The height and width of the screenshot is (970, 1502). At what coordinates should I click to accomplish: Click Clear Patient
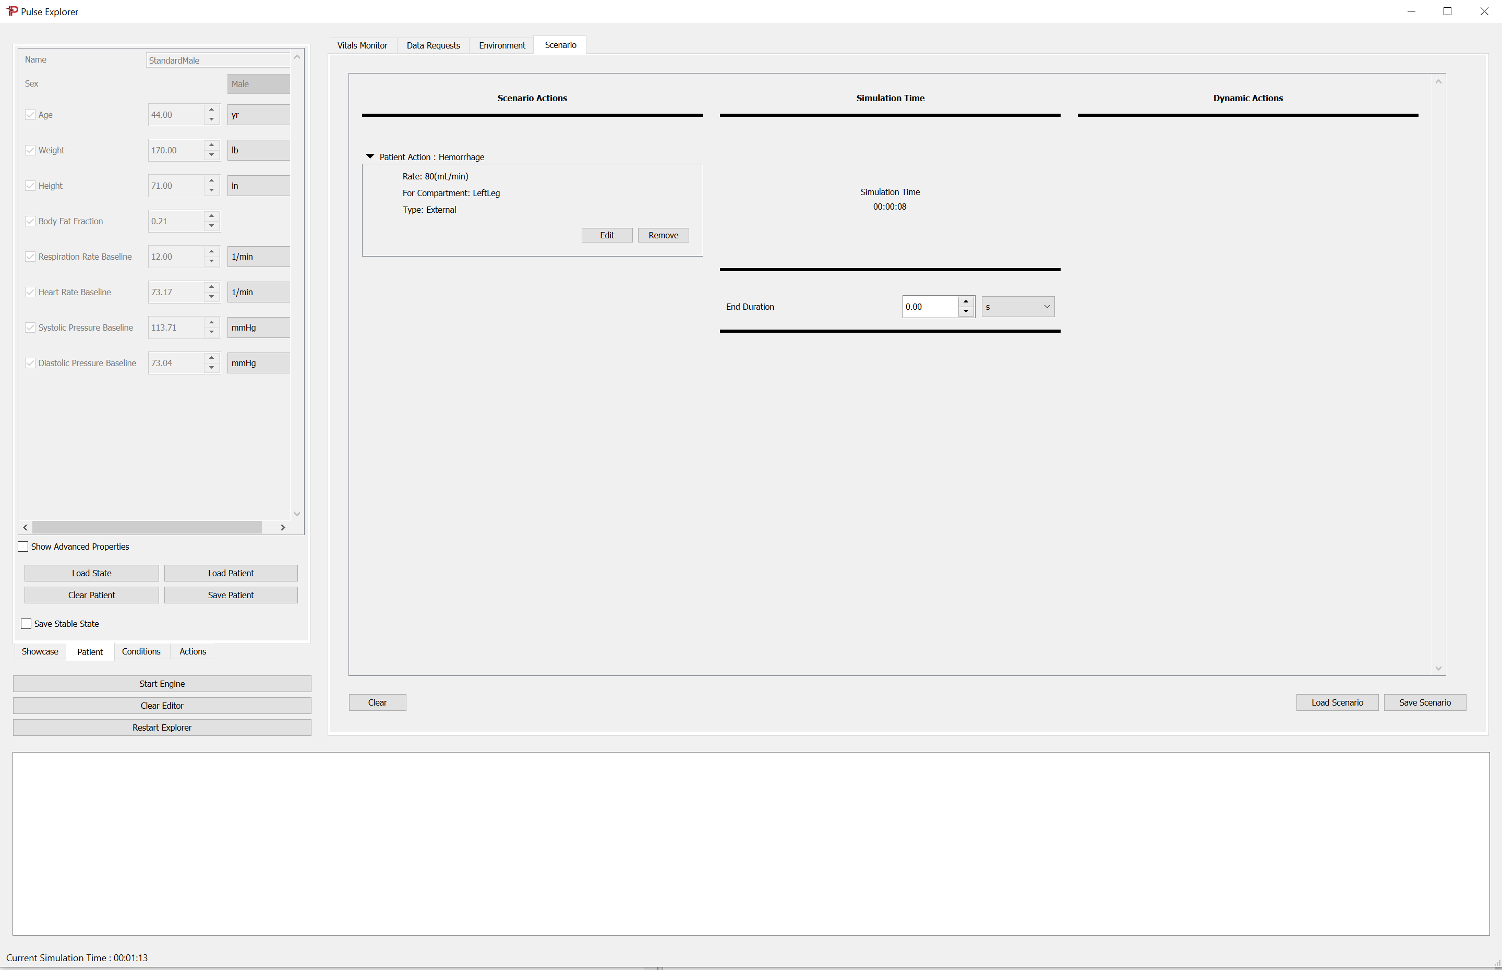tap(92, 595)
